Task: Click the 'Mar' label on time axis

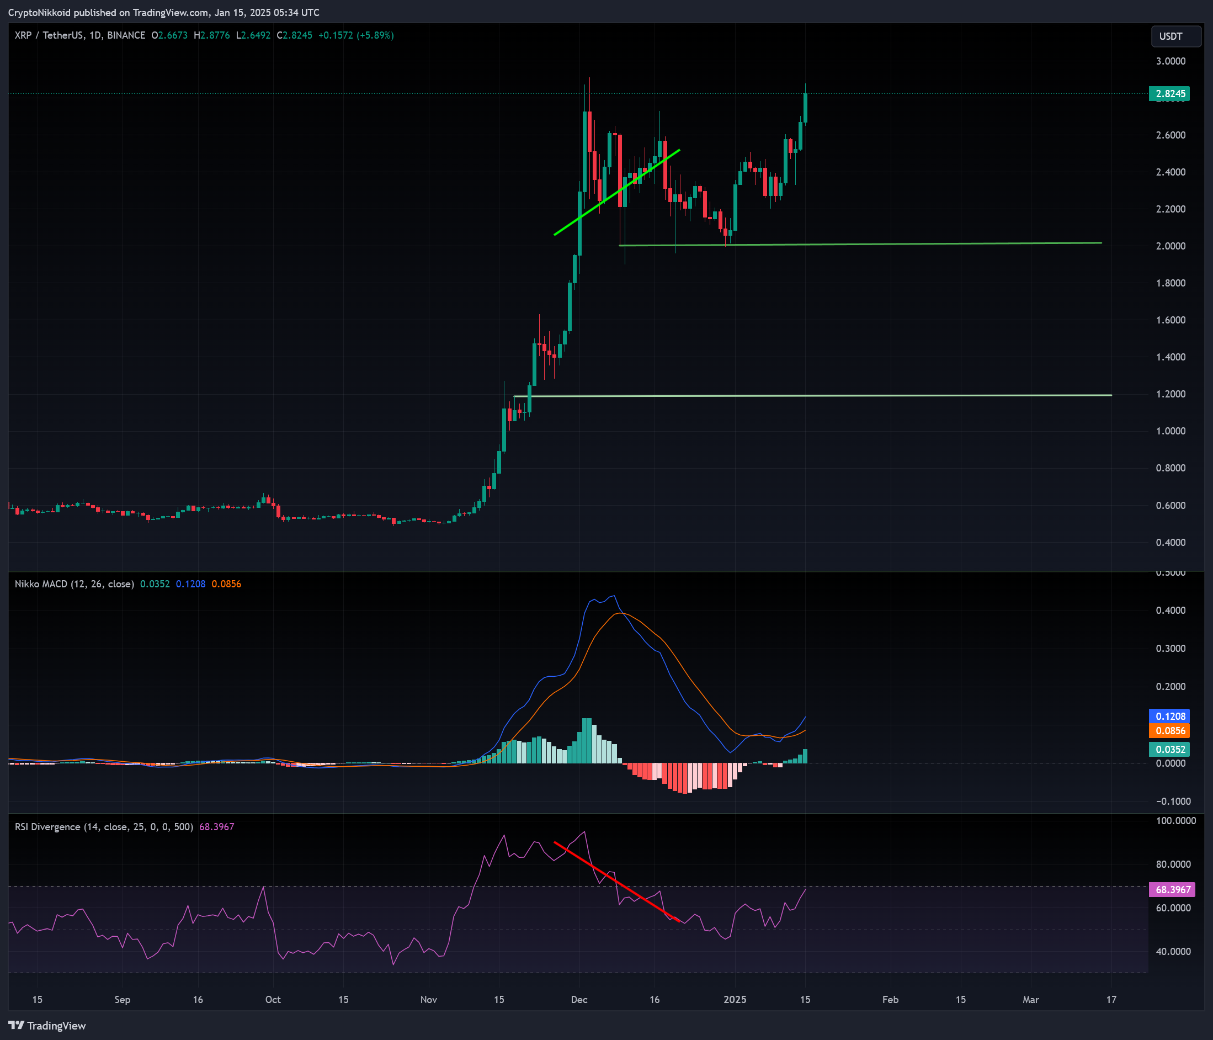Action: coord(1030,1000)
